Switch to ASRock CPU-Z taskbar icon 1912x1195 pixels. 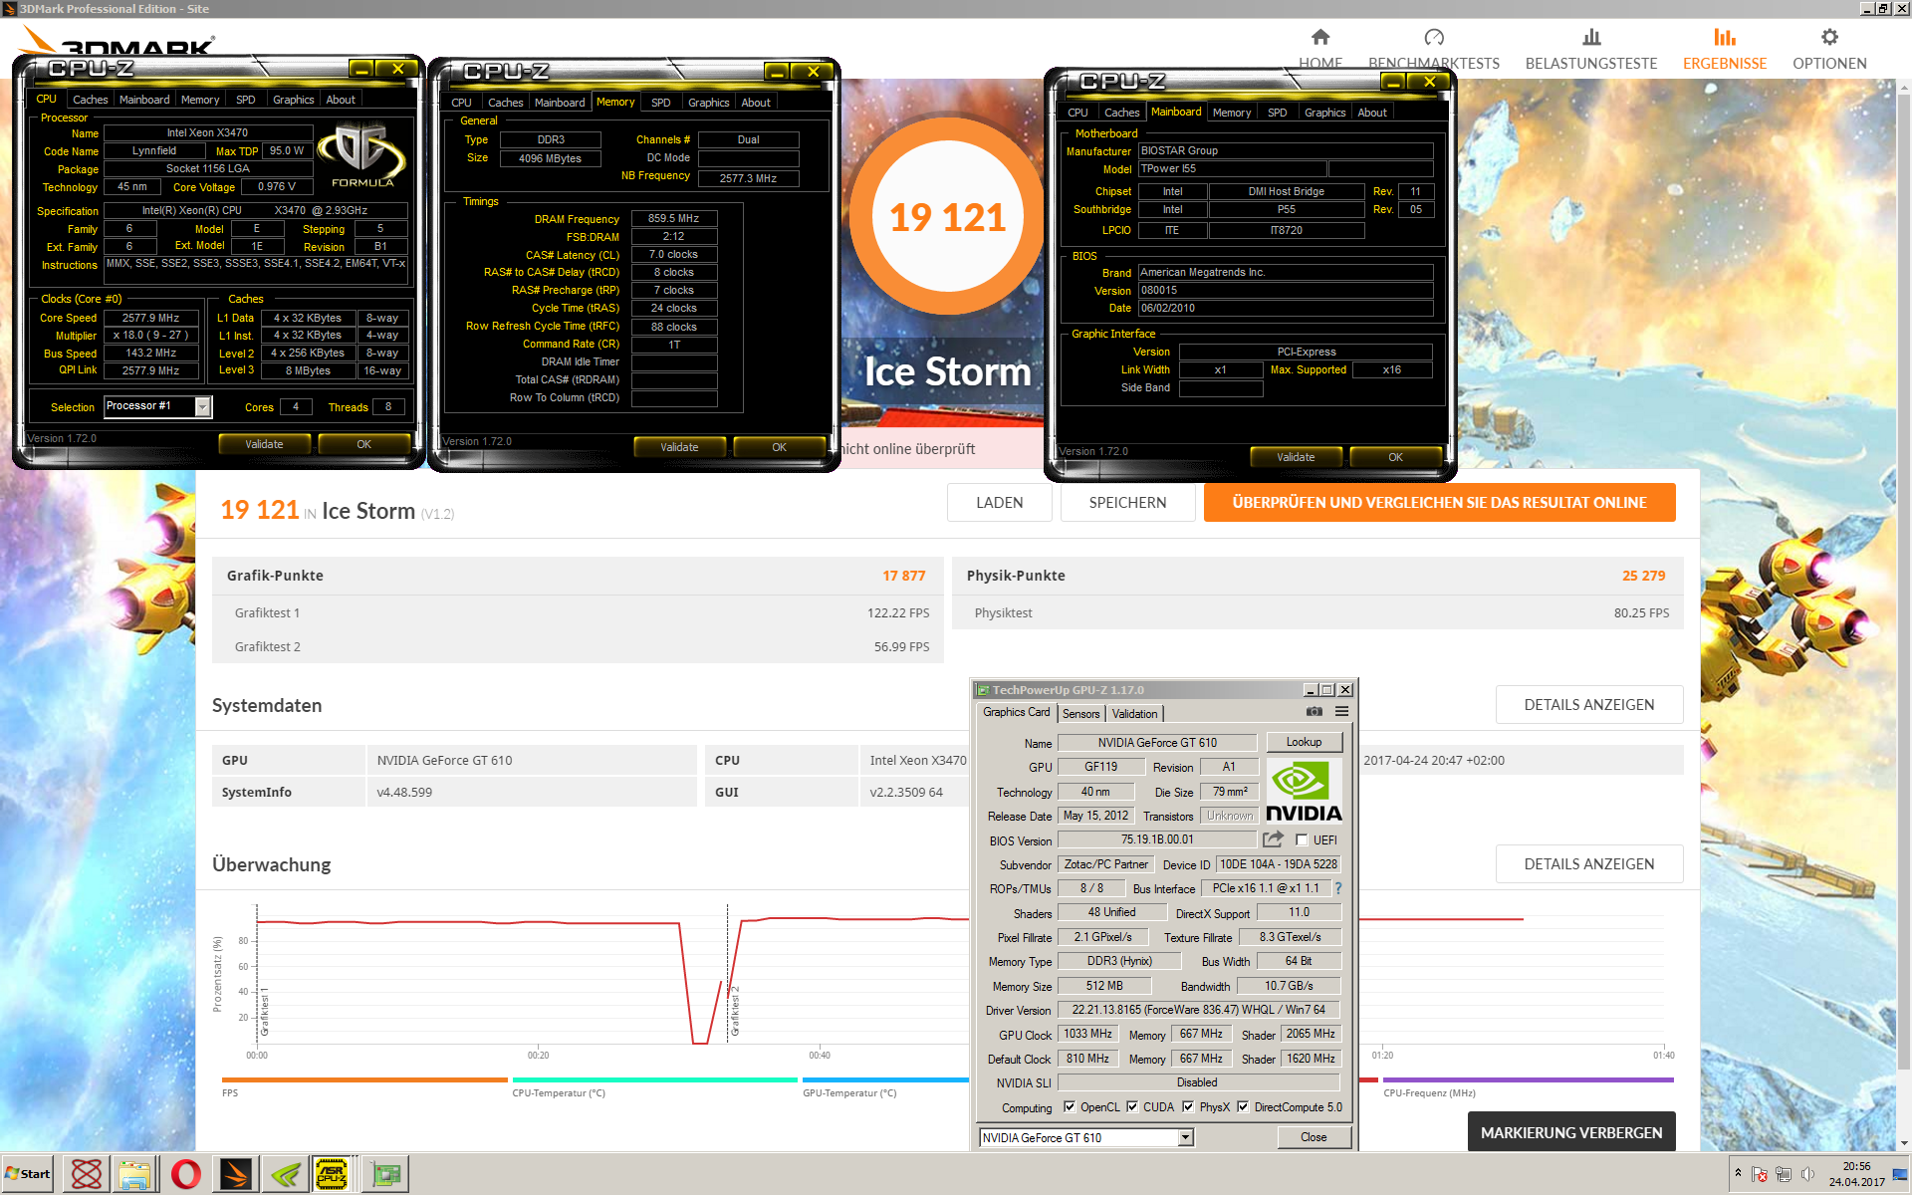(x=333, y=1174)
